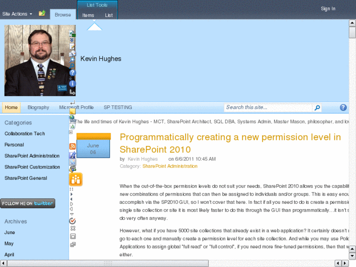Open the Items ribbon tab
The image size is (356, 267).
(x=88, y=15)
